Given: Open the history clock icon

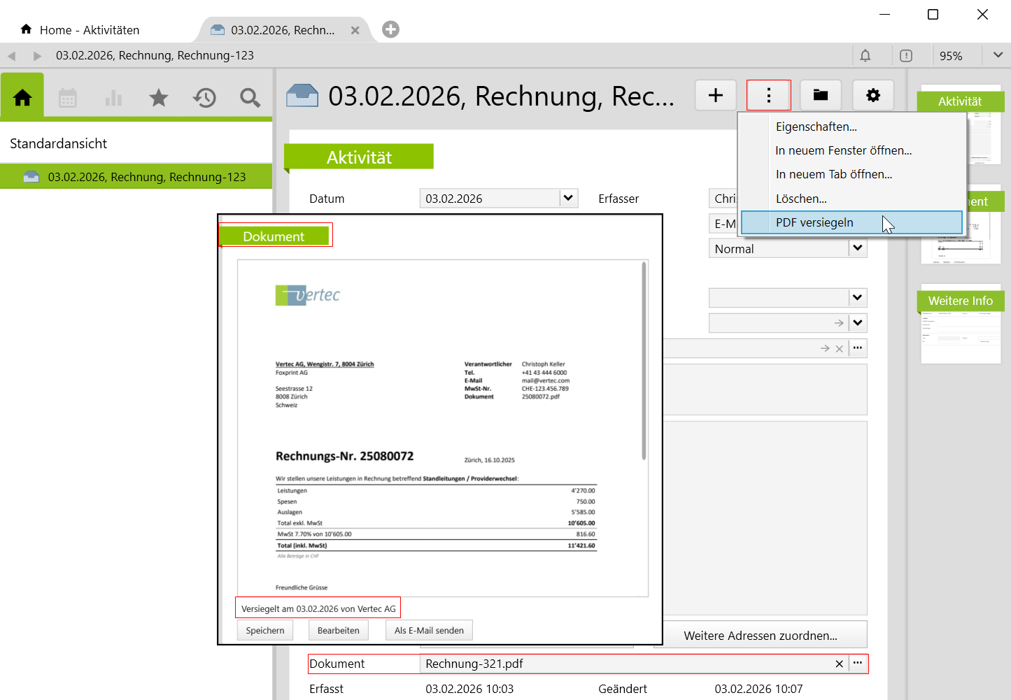Looking at the screenshot, I should (x=204, y=98).
